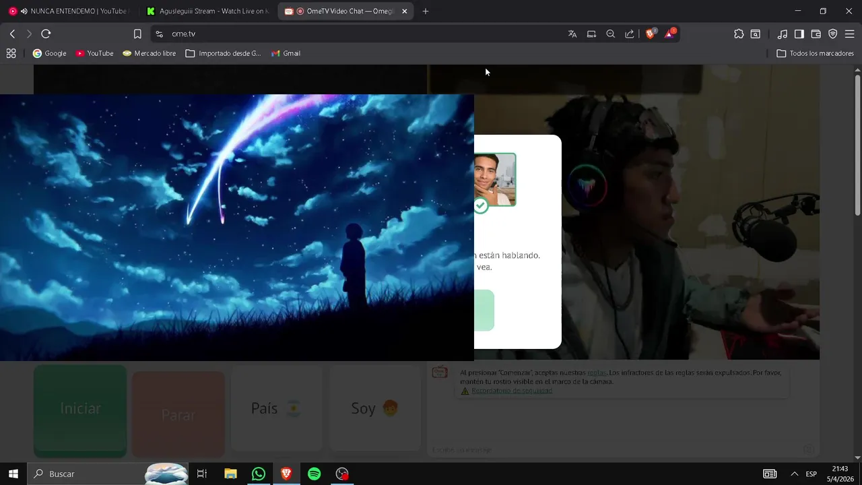
Task: Click the Parar button
Action: pyautogui.click(x=178, y=414)
